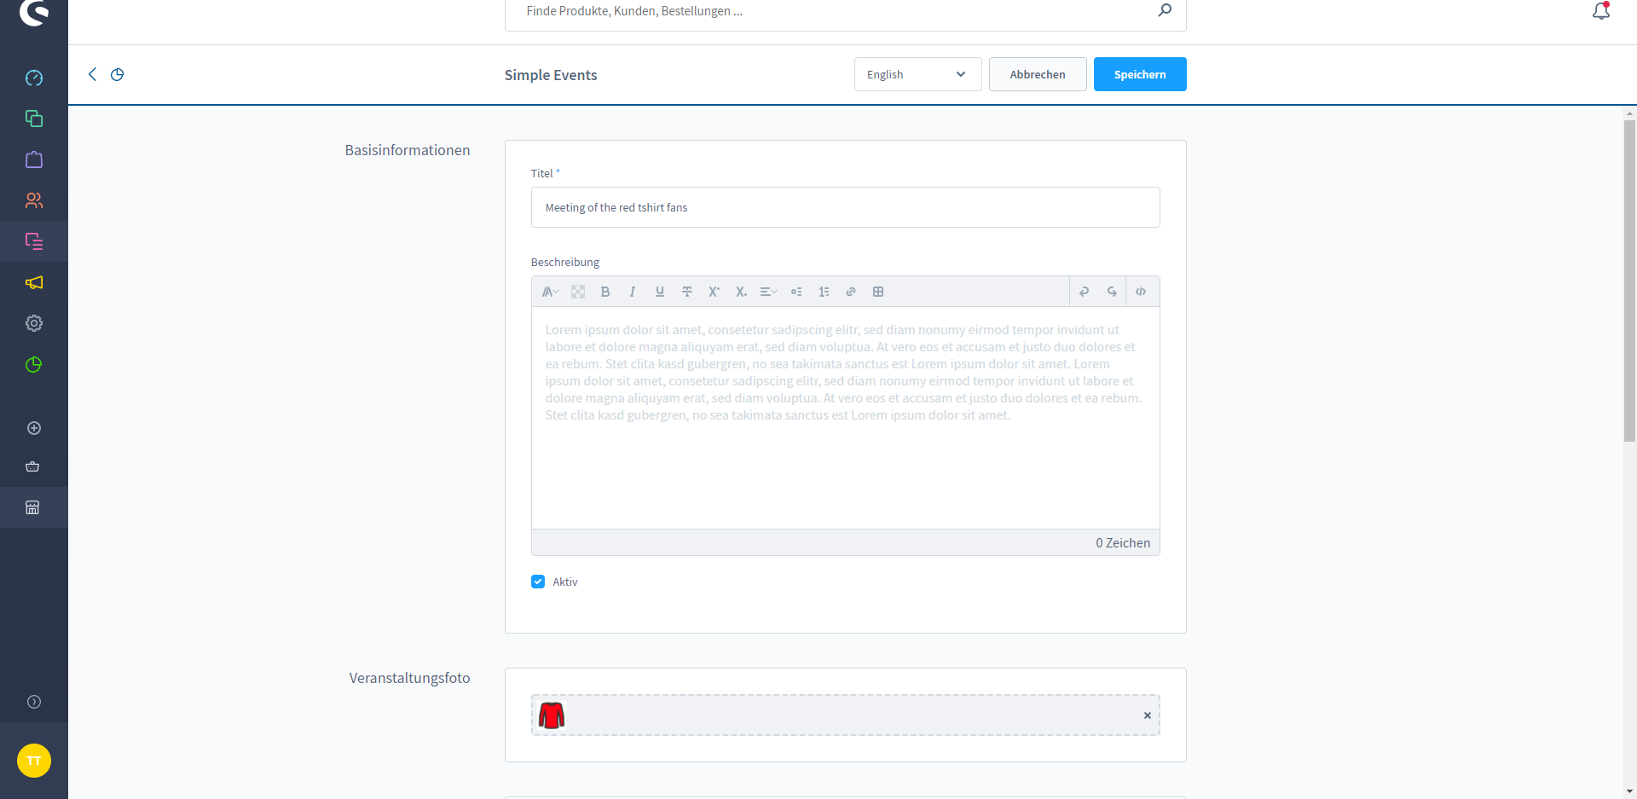Open the green Simple Events sidebar icon

(x=34, y=364)
